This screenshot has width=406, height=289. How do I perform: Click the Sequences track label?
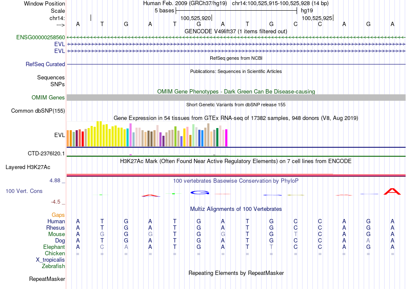(x=51, y=77)
